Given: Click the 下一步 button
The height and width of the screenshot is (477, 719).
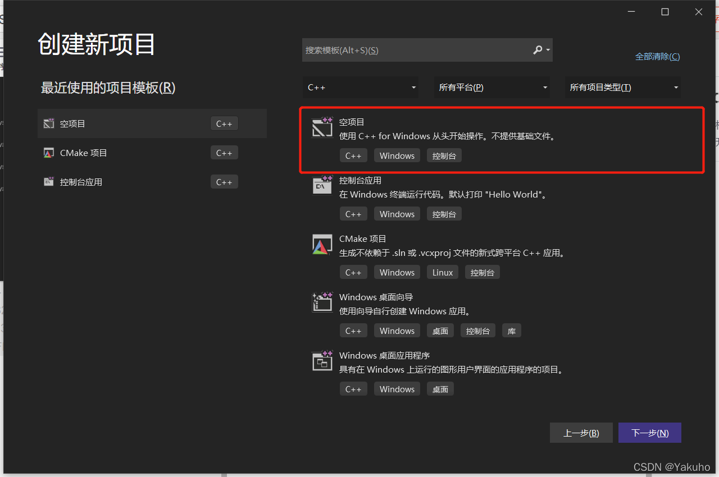Looking at the screenshot, I should [x=649, y=432].
